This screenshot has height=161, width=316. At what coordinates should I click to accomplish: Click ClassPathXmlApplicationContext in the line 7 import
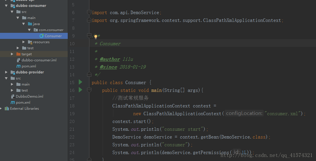coord(242,20)
